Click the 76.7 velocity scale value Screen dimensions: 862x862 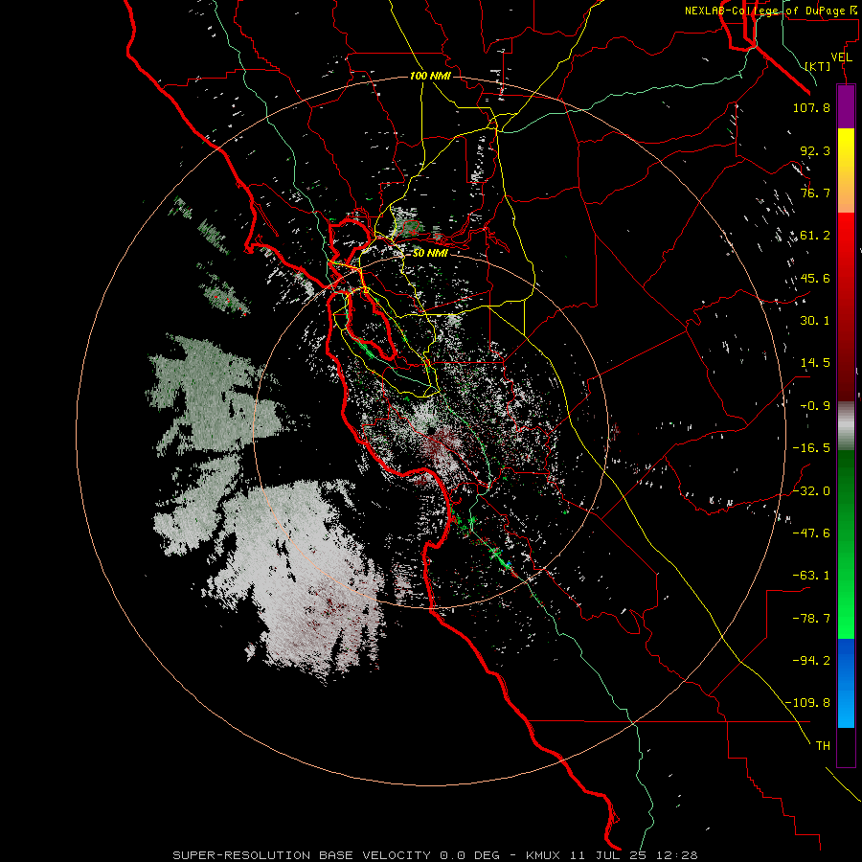tap(815, 193)
